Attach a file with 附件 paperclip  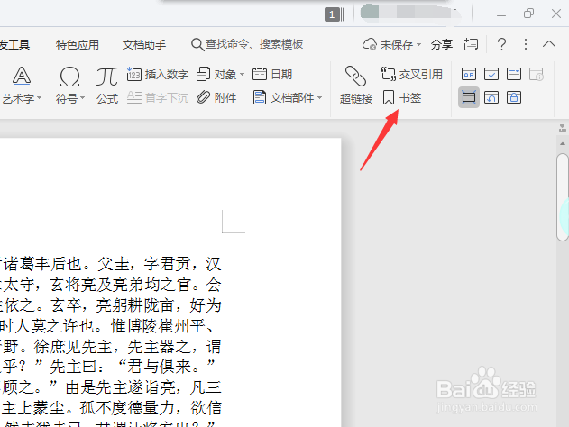click(216, 97)
